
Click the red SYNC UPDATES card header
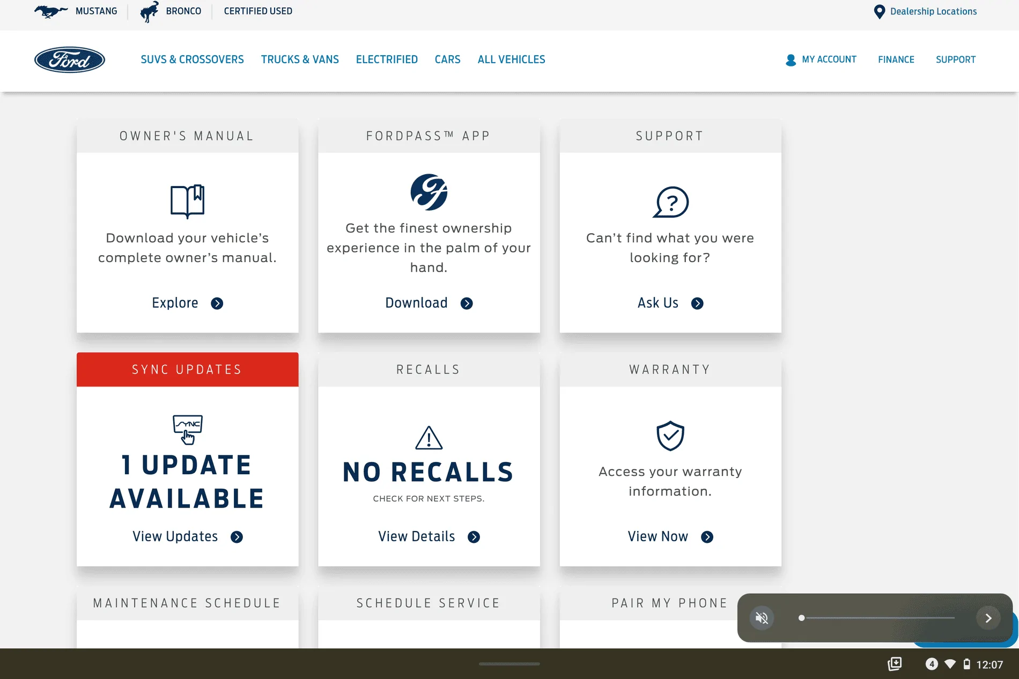click(x=188, y=369)
